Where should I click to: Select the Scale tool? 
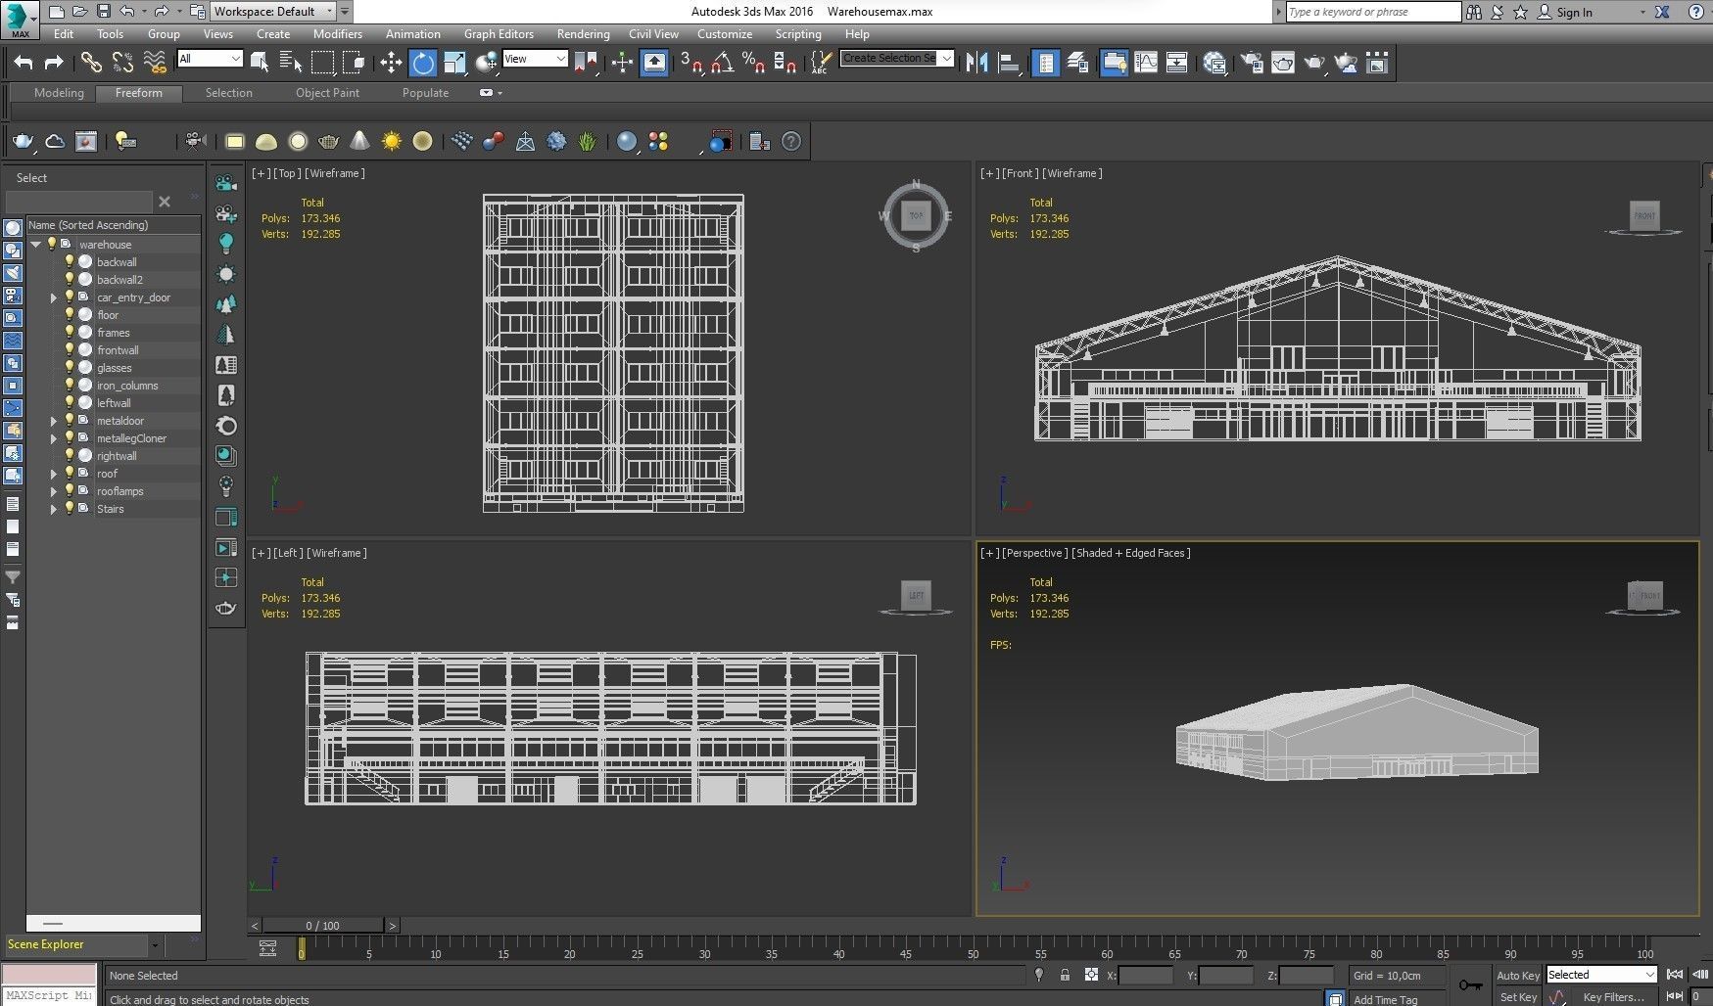(454, 63)
